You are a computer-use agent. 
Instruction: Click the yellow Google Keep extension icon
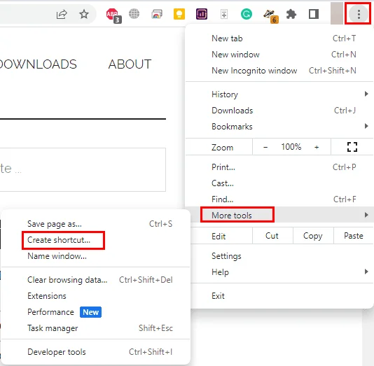coord(179,14)
